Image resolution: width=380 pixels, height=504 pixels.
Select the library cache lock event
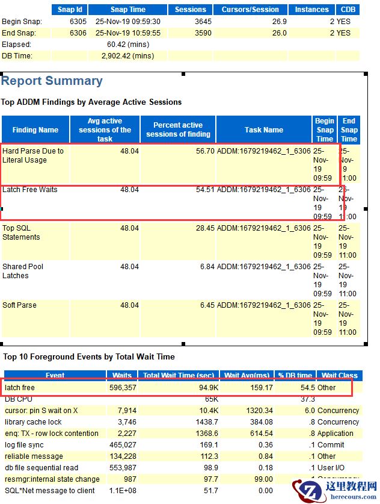34,422
